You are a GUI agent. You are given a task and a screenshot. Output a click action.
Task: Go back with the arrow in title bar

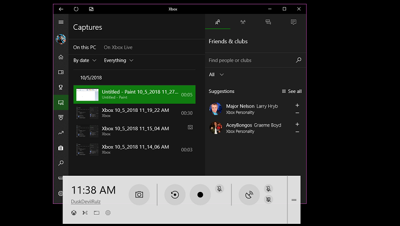pos(60,9)
